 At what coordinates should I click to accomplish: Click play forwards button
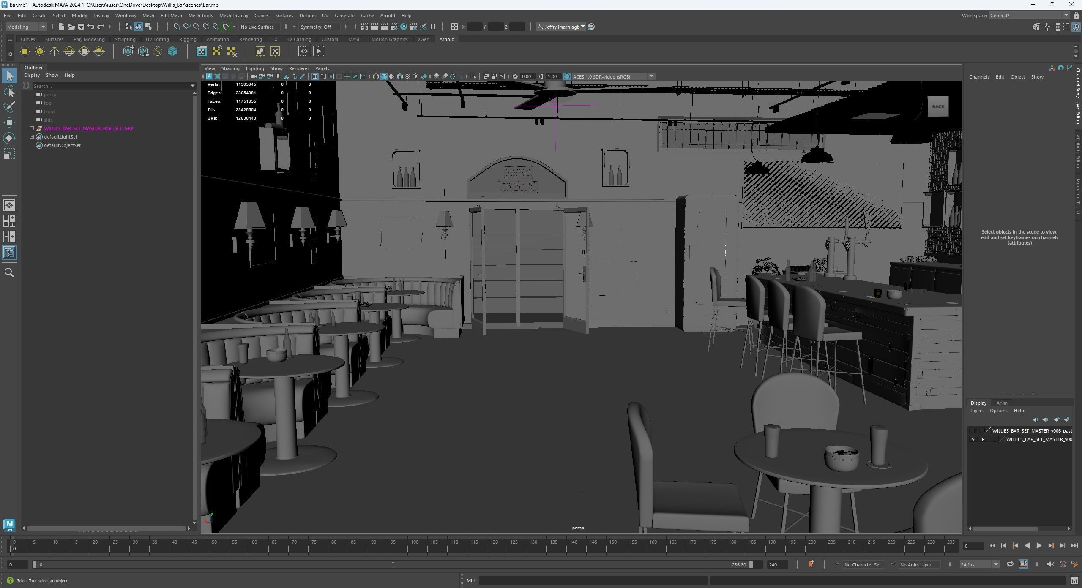(1039, 546)
